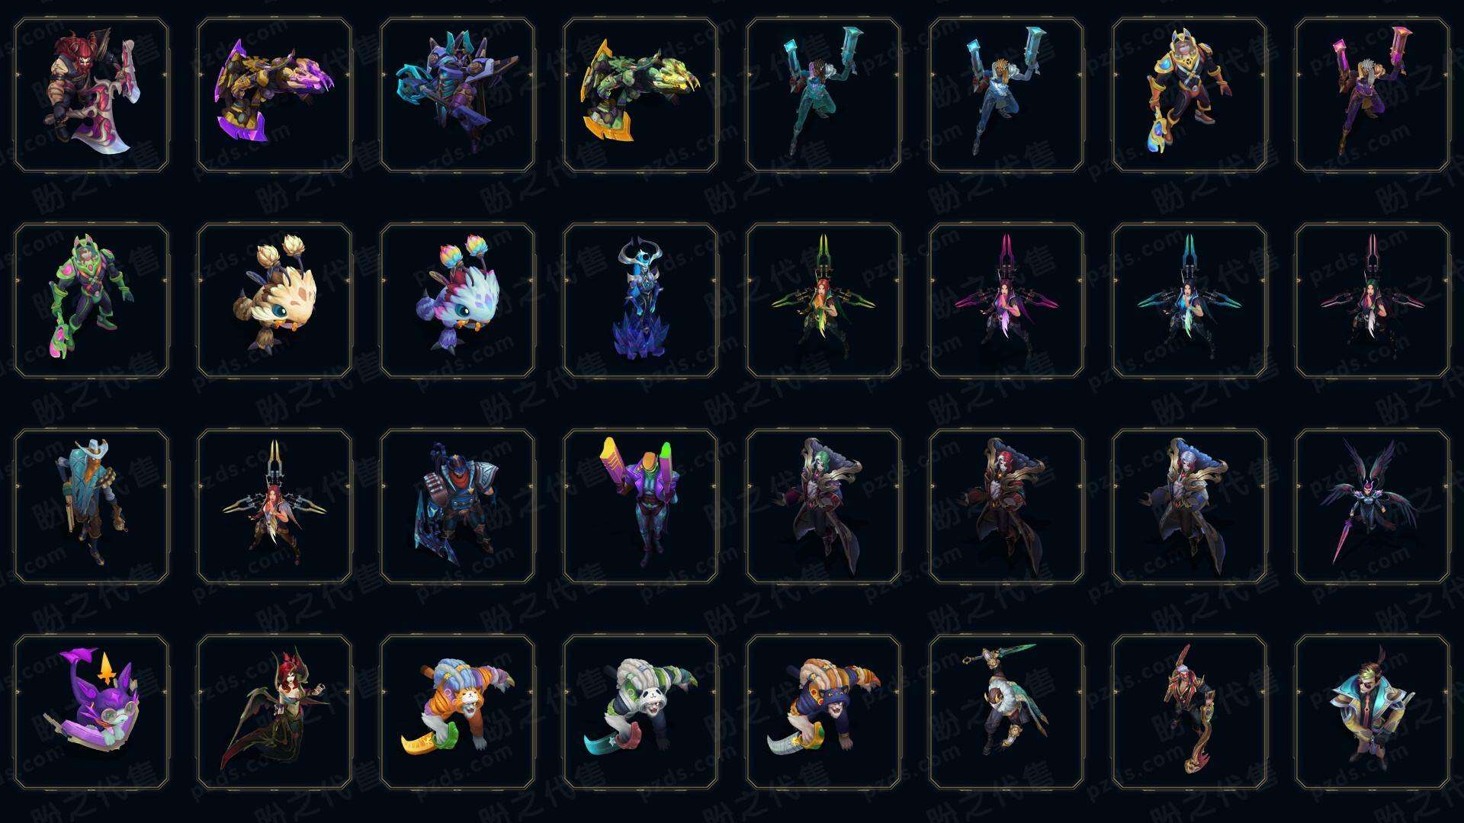Image resolution: width=1464 pixels, height=823 pixels.
Task: Select the orange tiger-hooded bear skin
Action: pos(457,712)
